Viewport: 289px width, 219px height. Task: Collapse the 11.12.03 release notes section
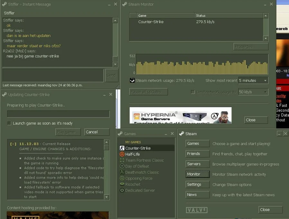13,144
